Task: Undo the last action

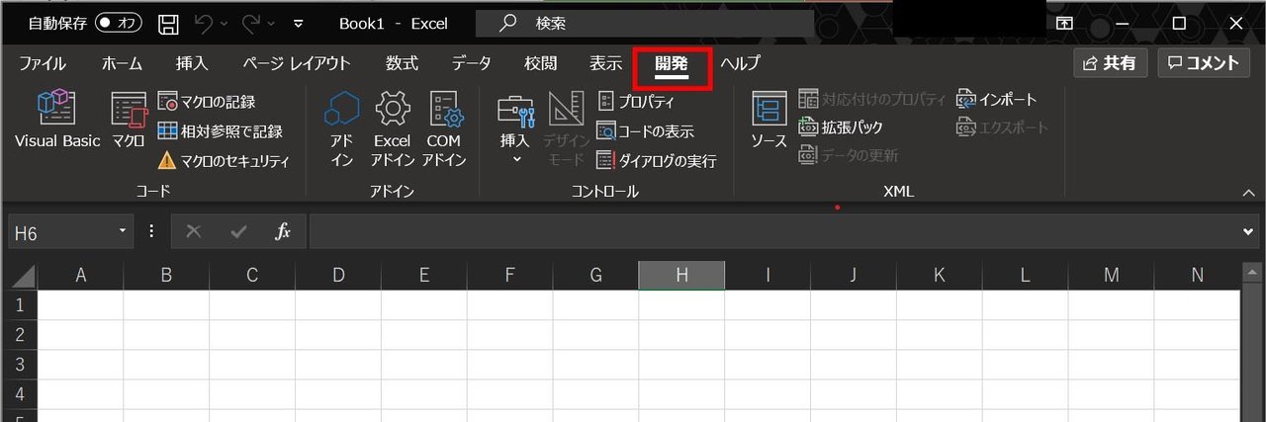Action: pyautogui.click(x=203, y=23)
